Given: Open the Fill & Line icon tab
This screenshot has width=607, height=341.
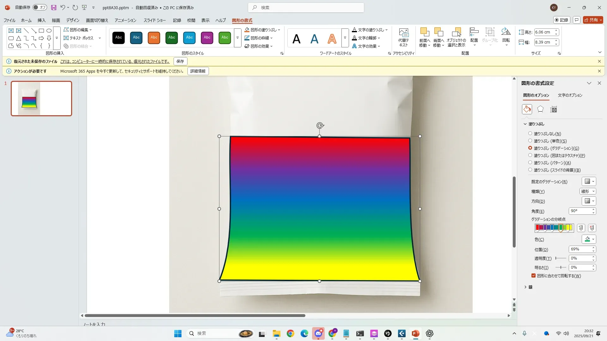Looking at the screenshot, I should click(527, 109).
